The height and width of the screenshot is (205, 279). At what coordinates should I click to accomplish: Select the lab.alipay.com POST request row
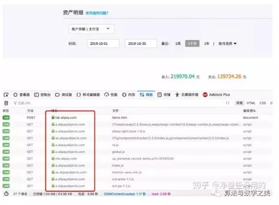pyautogui.click(x=137, y=117)
